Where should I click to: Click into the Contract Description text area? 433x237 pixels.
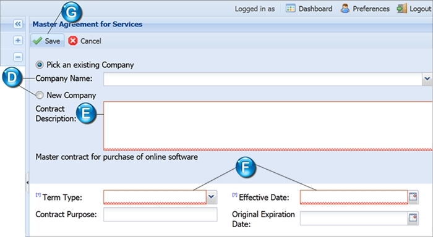(268, 126)
